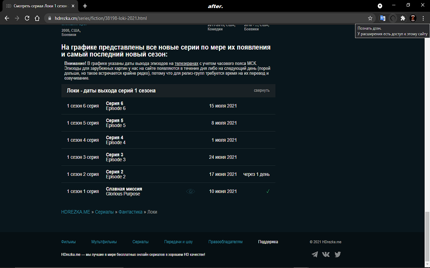430x268 pixels.
Task: Open Поддержка footer link
Action: [x=268, y=242]
